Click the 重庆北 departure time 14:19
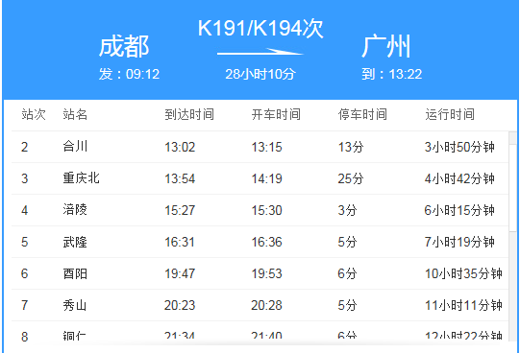520x353 pixels. click(266, 178)
